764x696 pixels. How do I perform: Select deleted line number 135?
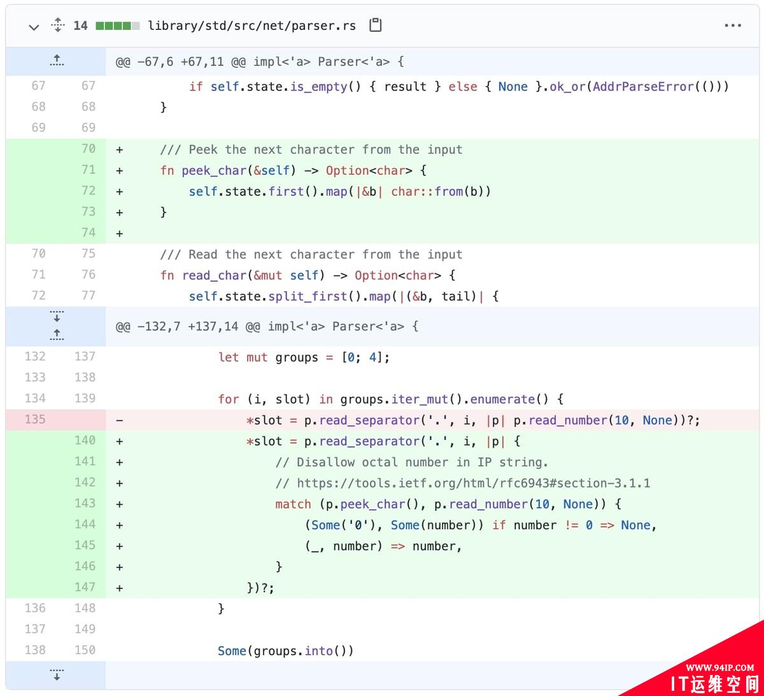pyautogui.click(x=35, y=419)
